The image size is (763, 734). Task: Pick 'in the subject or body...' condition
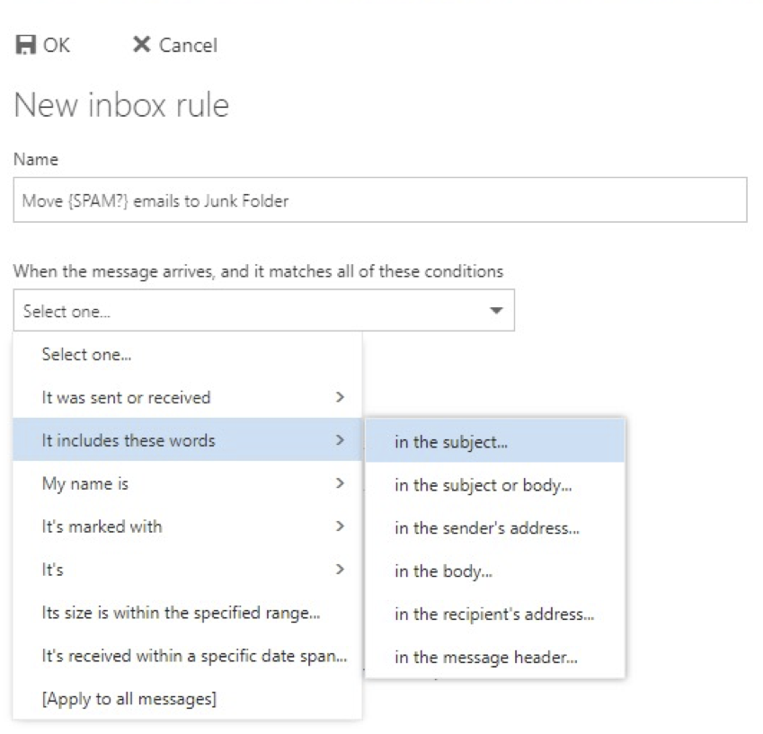click(x=484, y=485)
